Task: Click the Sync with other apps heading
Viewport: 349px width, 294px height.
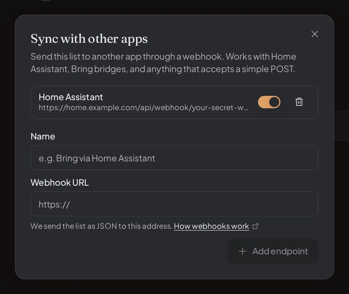Action: point(89,39)
